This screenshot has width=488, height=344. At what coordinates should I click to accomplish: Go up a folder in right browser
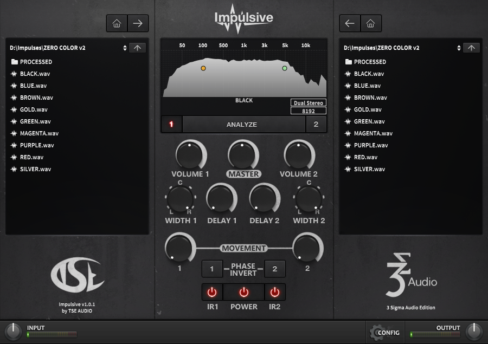coord(471,48)
